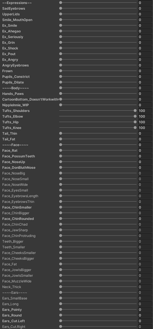This screenshot has height=329, width=153.
Task: Click the Tail_Fat slider track
Action: coord(98,139)
